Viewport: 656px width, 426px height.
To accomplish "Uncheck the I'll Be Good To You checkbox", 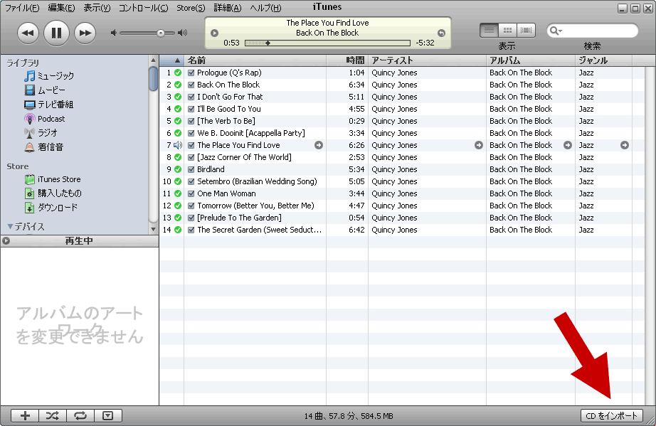I will click(191, 109).
